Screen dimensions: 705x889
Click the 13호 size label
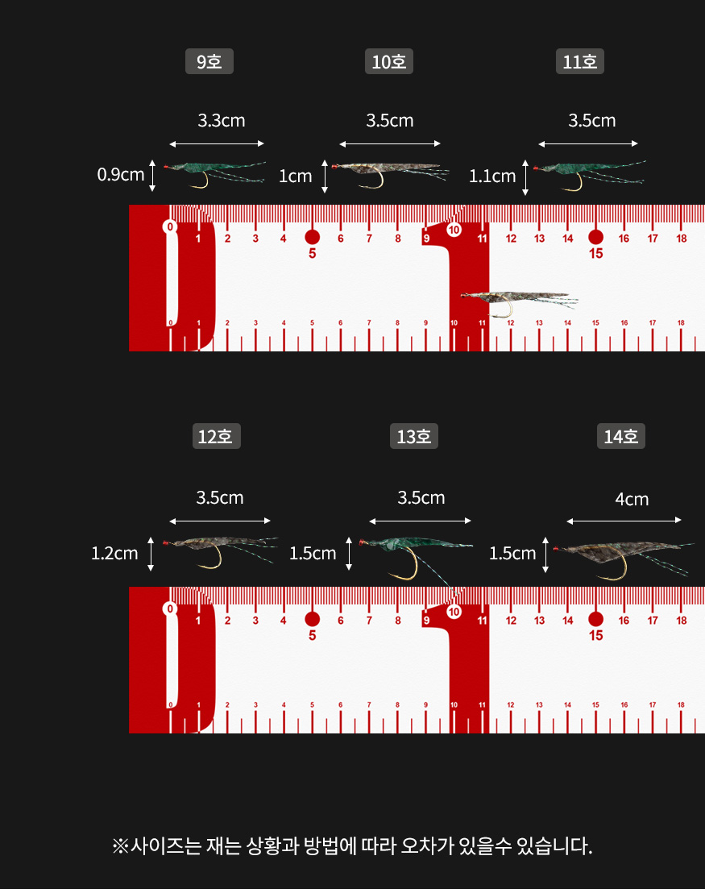[413, 436]
